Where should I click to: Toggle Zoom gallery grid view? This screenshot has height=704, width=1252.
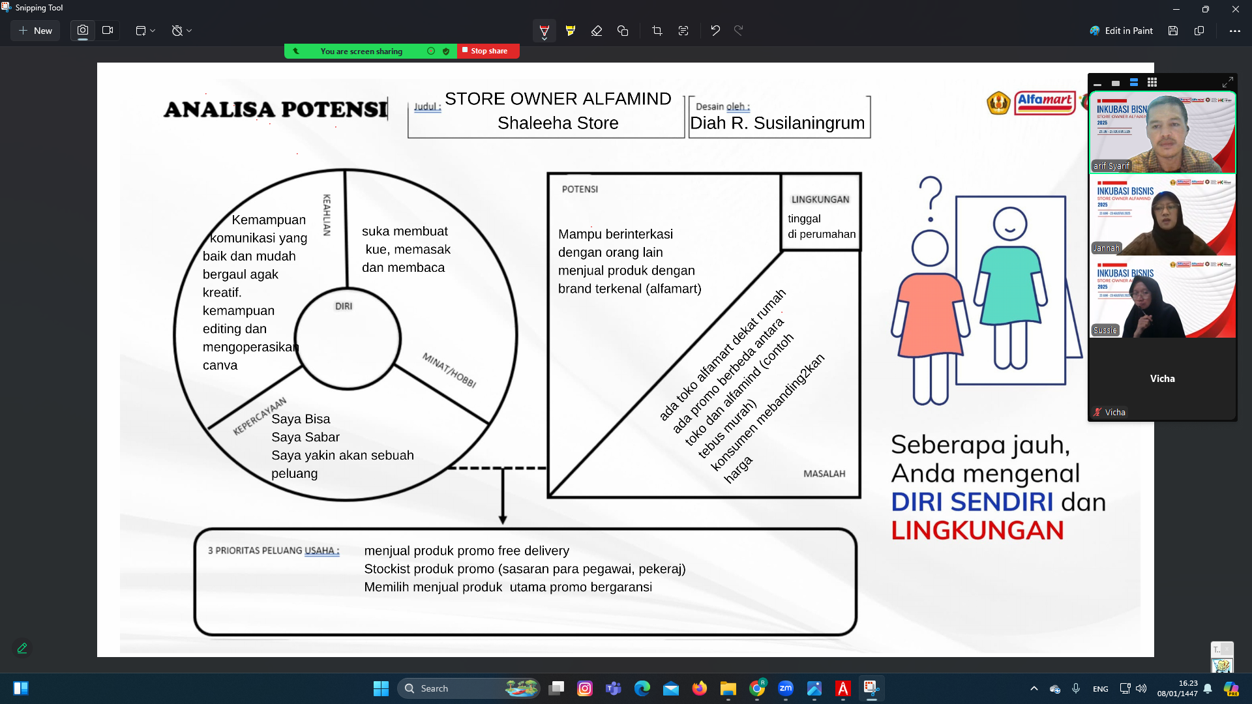tap(1152, 83)
